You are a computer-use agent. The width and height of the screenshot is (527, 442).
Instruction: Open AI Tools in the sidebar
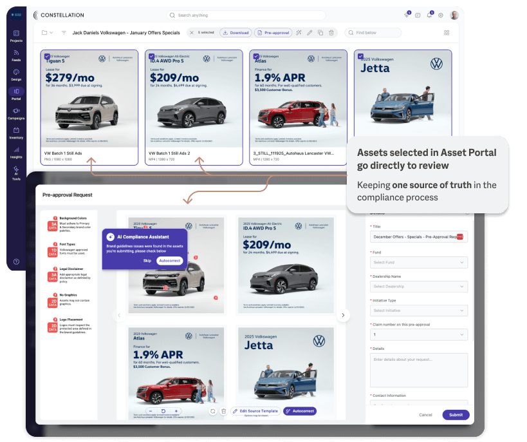click(16, 173)
